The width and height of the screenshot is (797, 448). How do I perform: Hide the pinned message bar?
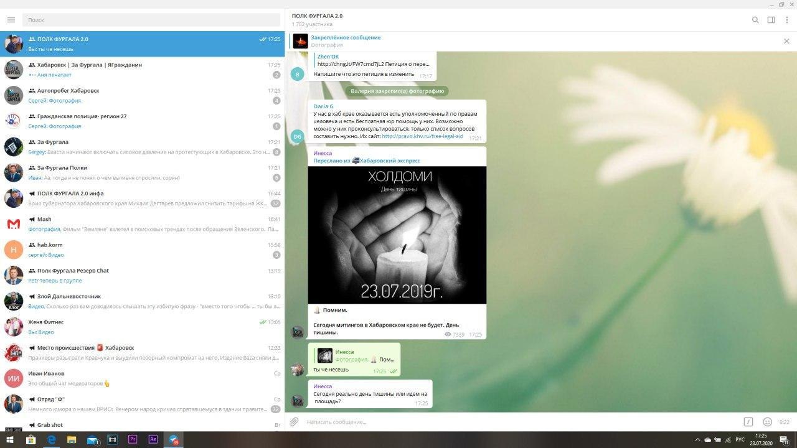[786, 41]
